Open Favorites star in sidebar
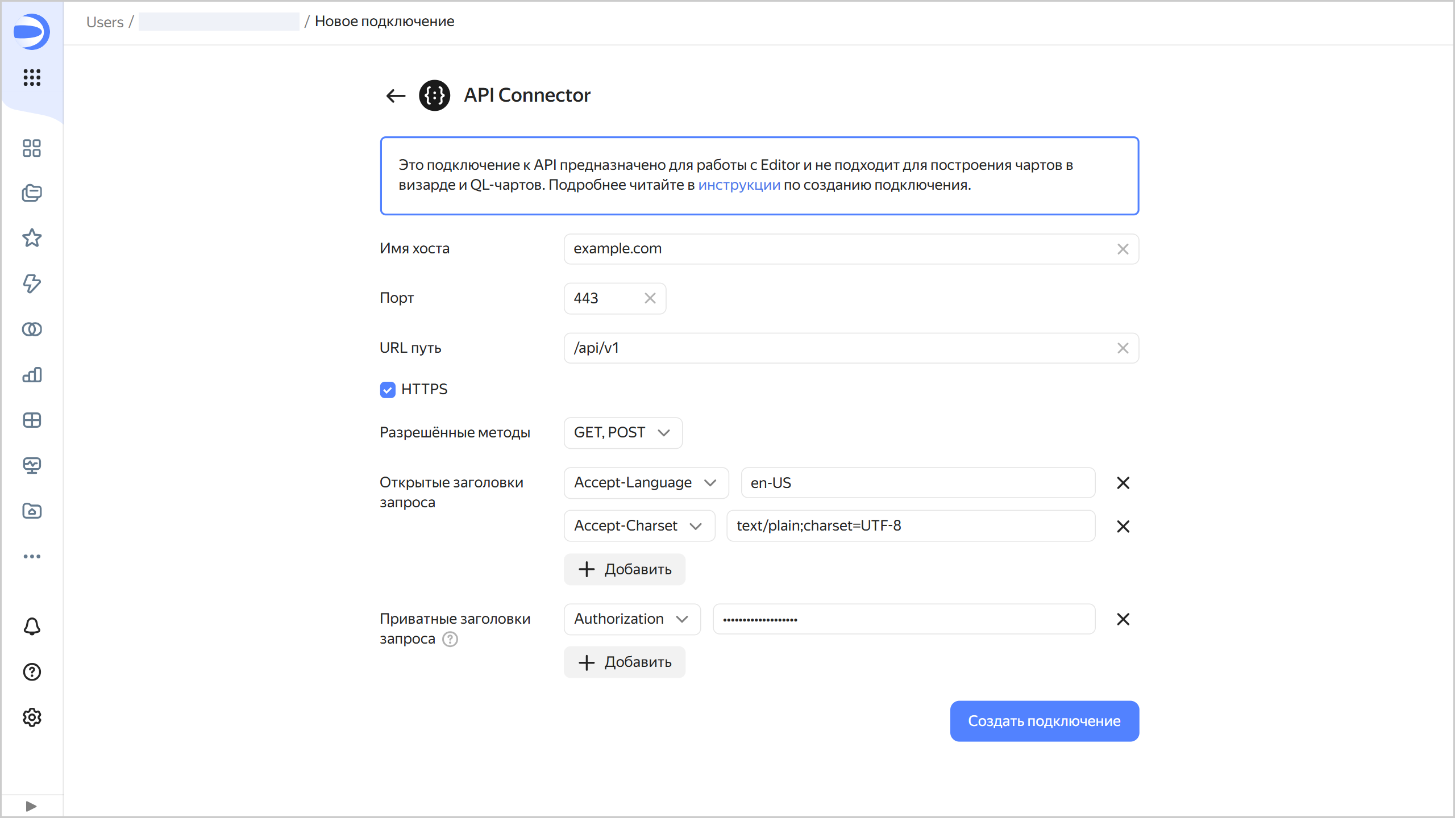The height and width of the screenshot is (818, 1455). click(32, 238)
